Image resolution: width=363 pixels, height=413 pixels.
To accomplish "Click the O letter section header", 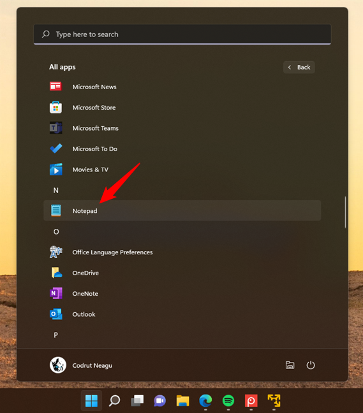I will tap(56, 231).
